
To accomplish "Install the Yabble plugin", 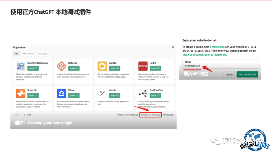I will (115, 96).
